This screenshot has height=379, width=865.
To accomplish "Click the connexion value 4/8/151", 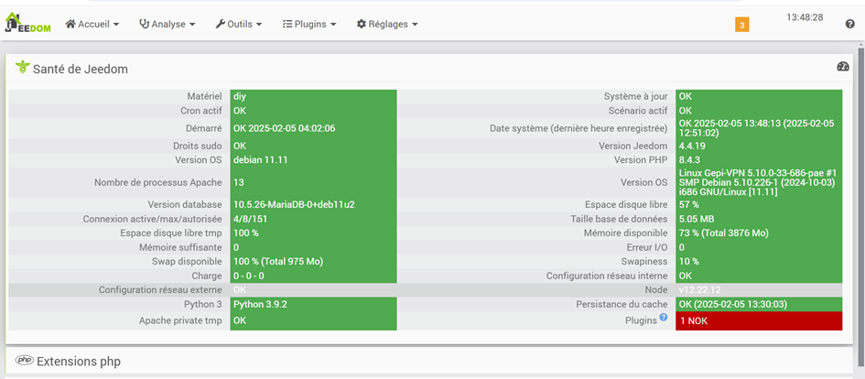I will pos(251,219).
